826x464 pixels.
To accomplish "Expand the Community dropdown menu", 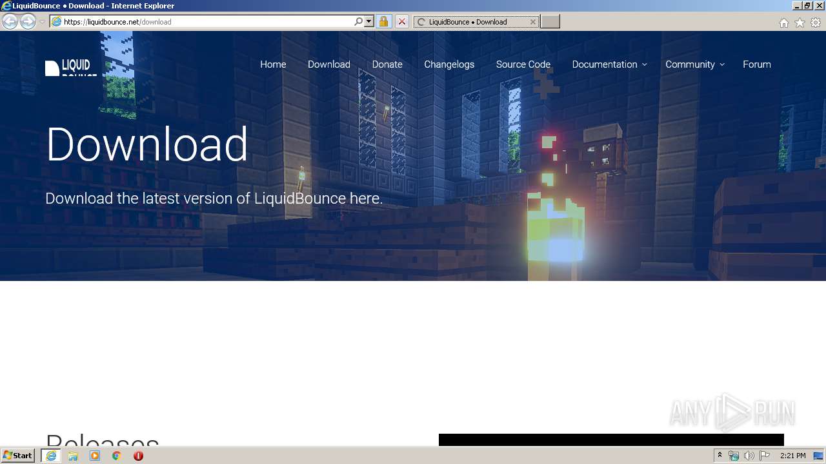I will (695, 64).
